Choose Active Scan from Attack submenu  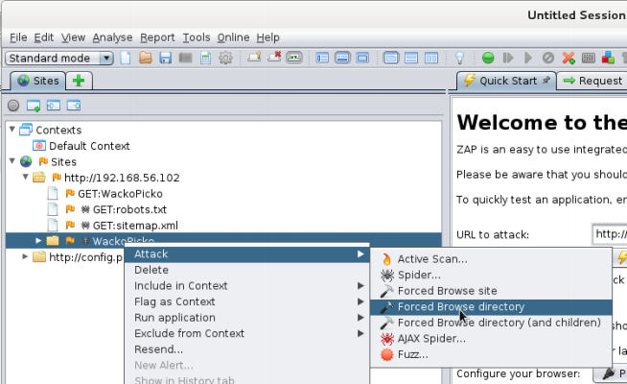[x=432, y=258]
